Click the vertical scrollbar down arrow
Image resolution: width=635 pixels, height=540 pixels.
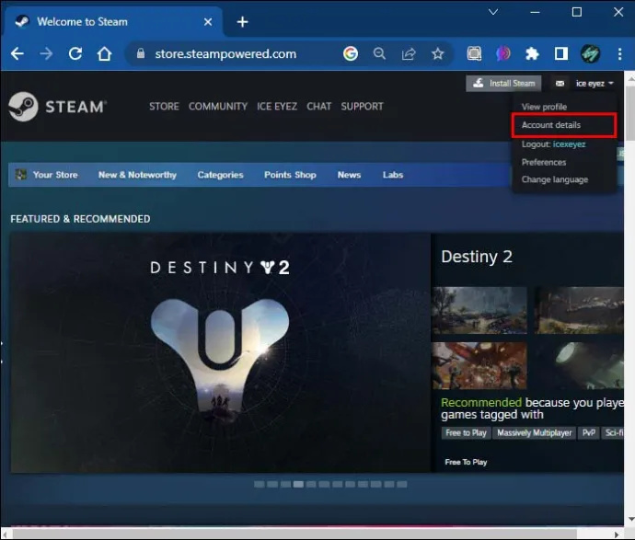coord(630,520)
